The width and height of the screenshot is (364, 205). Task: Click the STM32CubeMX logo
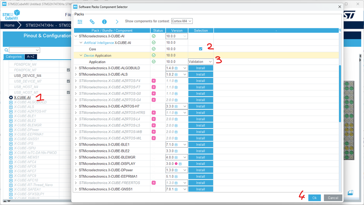pyautogui.click(x=11, y=15)
